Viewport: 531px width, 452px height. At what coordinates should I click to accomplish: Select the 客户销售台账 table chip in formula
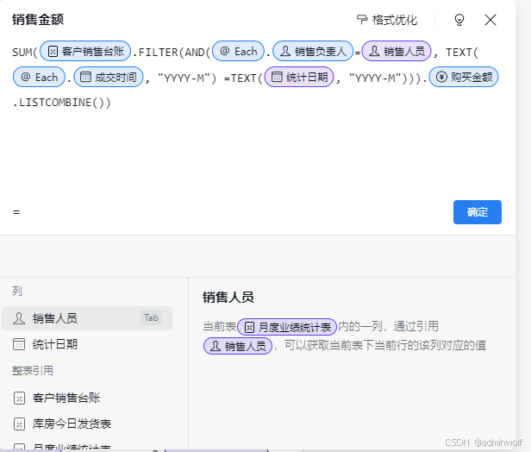[85, 51]
